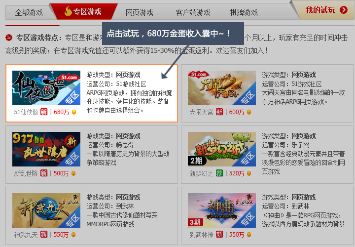Switch to the 棋牌游戏 tab

[x=244, y=12]
